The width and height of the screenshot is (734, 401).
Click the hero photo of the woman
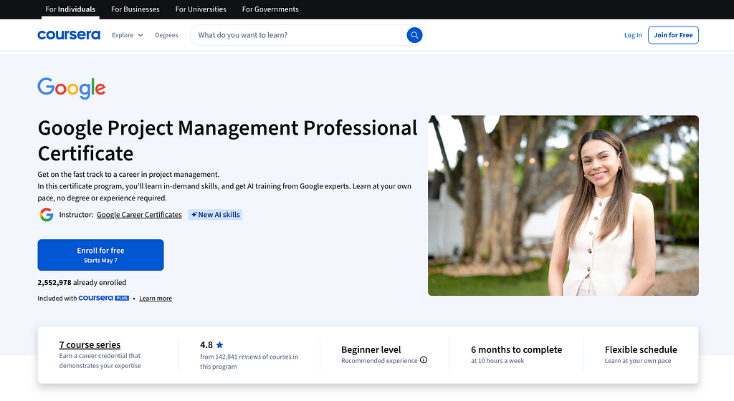pyautogui.click(x=563, y=206)
